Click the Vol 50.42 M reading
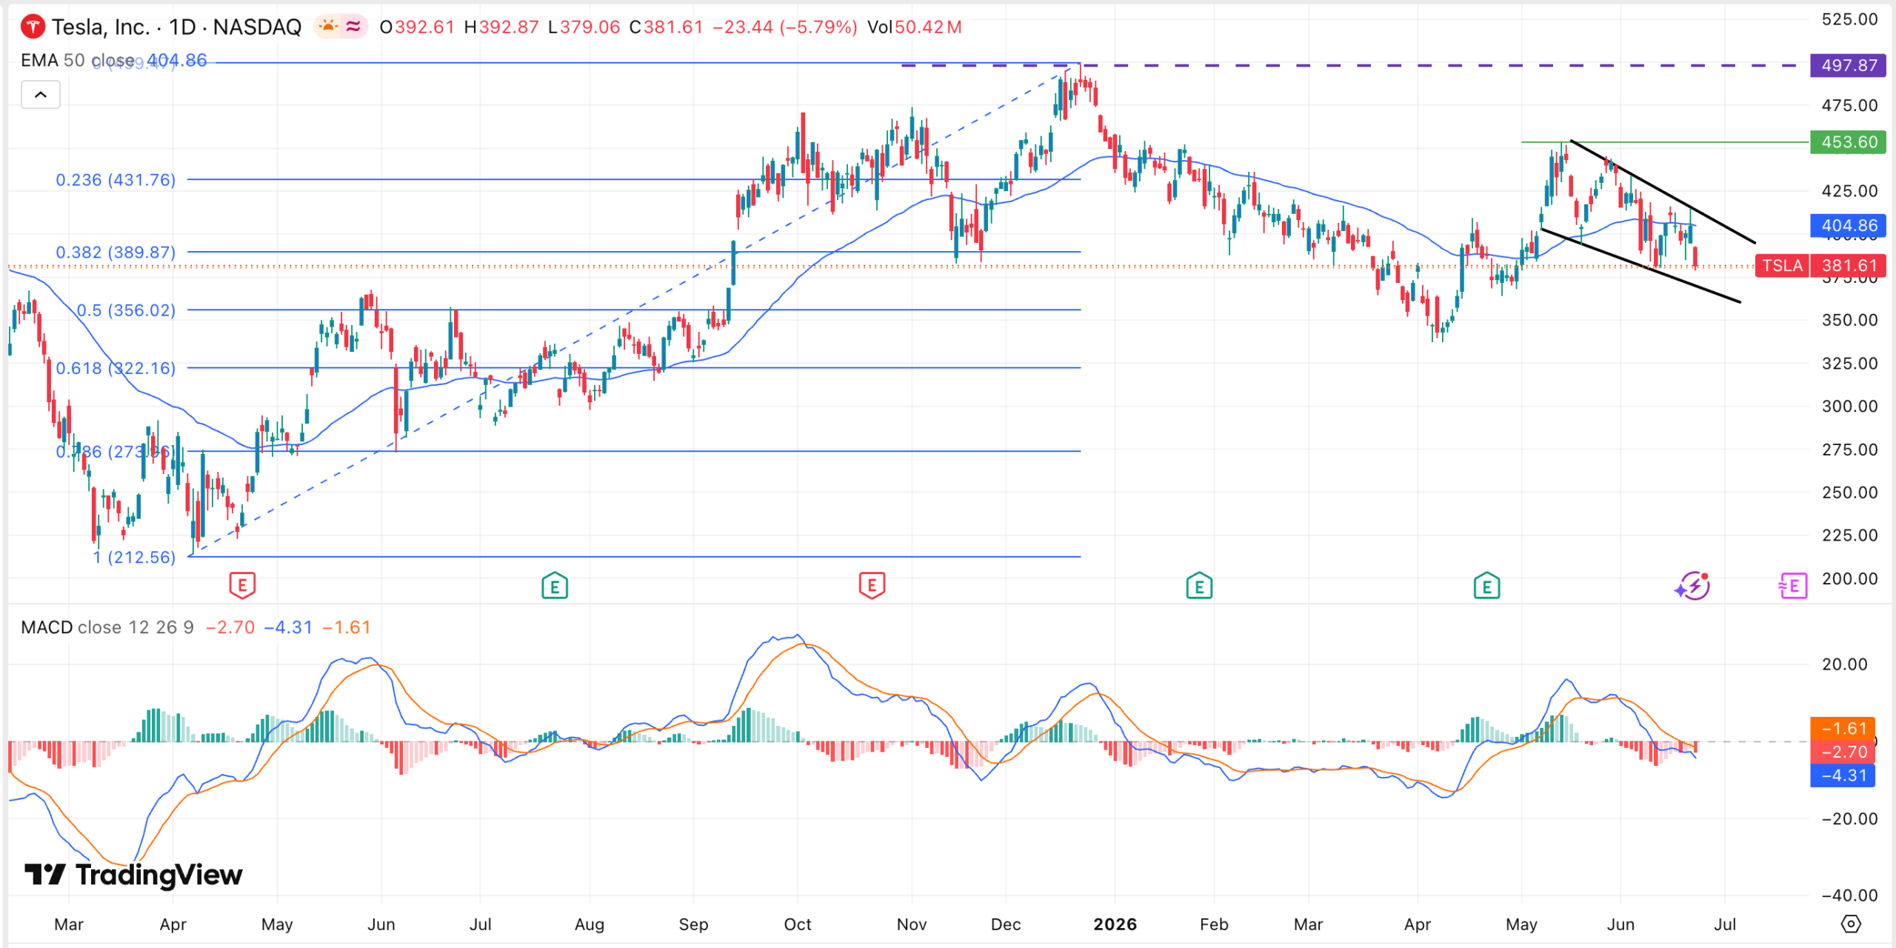Image resolution: width=1896 pixels, height=948 pixels. pyautogui.click(x=915, y=27)
